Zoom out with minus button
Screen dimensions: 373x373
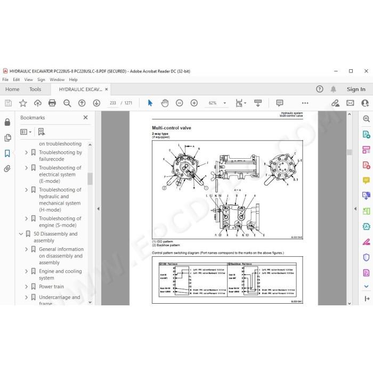(x=180, y=103)
